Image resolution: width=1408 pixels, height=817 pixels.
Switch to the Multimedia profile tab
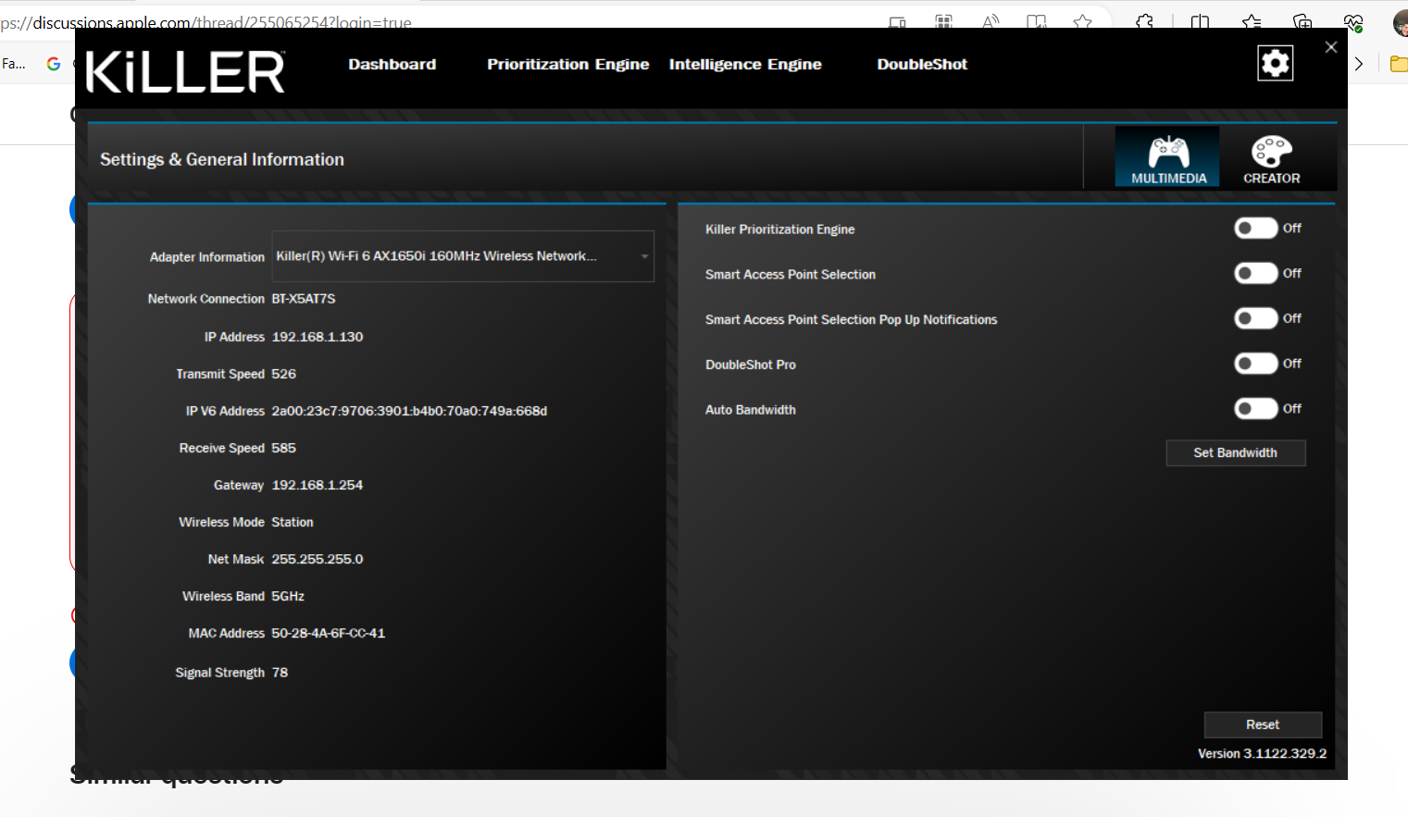click(x=1167, y=157)
